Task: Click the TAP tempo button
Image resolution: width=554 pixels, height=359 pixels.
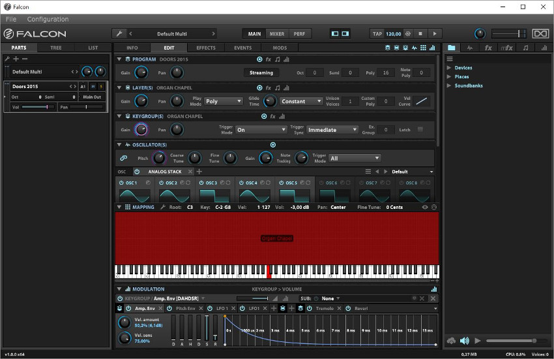Action: tap(377, 33)
